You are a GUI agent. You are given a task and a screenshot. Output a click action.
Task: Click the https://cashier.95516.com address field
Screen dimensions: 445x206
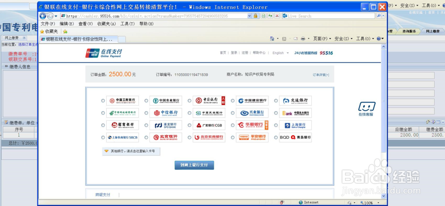tap(153, 16)
